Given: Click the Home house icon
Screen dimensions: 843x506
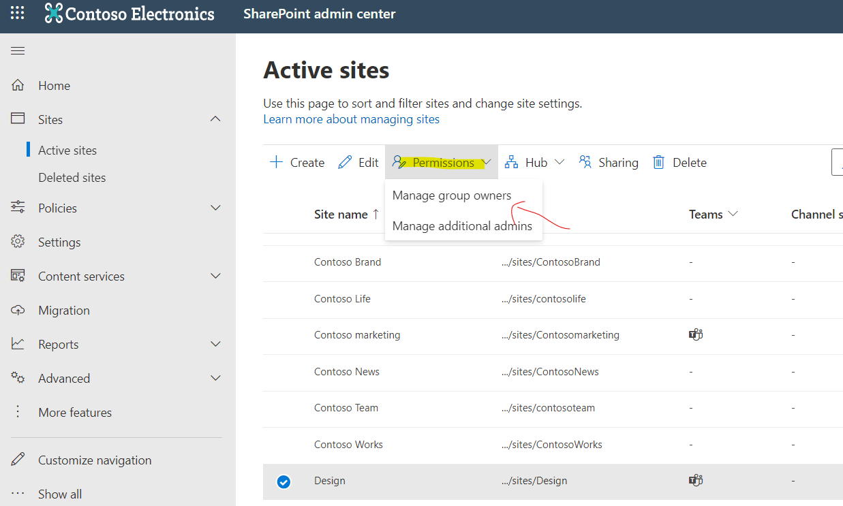Looking at the screenshot, I should click(x=18, y=85).
